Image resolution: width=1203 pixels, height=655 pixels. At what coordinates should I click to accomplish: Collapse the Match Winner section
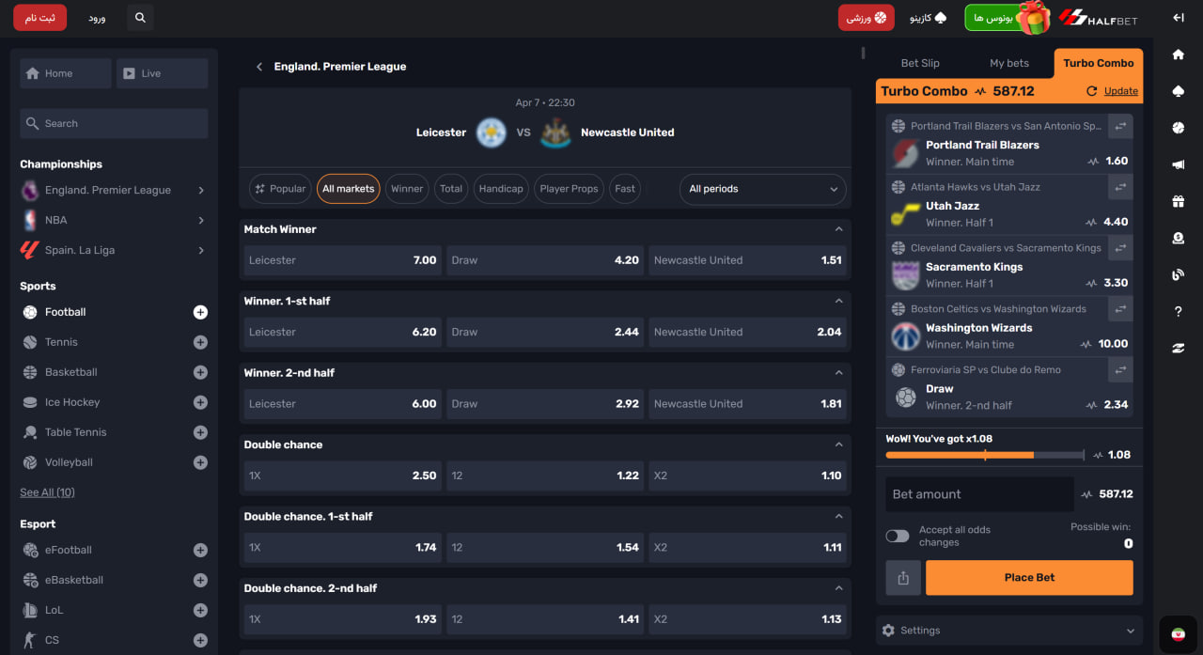click(838, 229)
